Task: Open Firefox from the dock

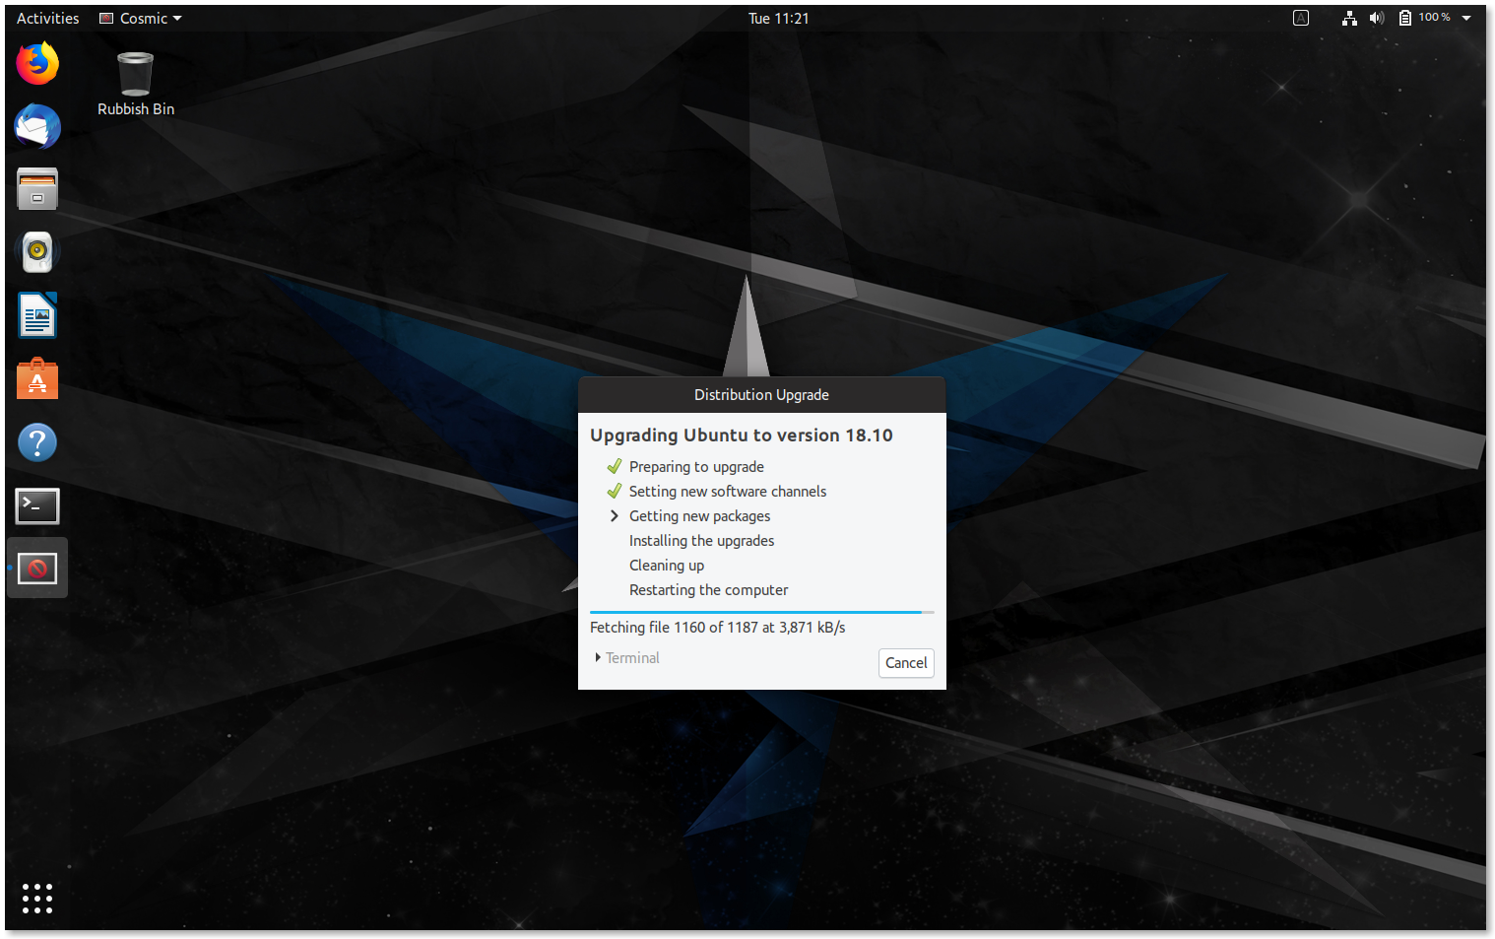Action: 37,63
